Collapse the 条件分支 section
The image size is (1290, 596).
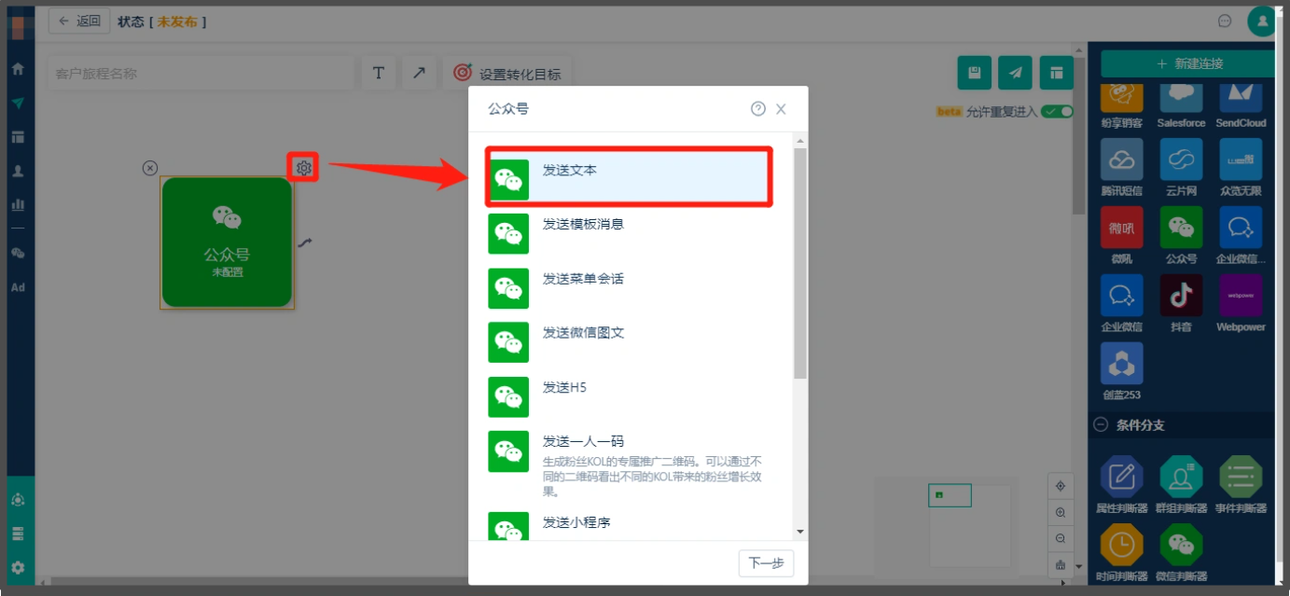[1101, 424]
